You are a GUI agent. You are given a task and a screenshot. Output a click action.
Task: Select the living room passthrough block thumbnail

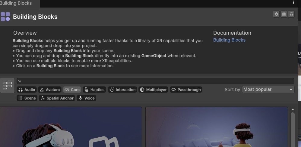(217, 127)
